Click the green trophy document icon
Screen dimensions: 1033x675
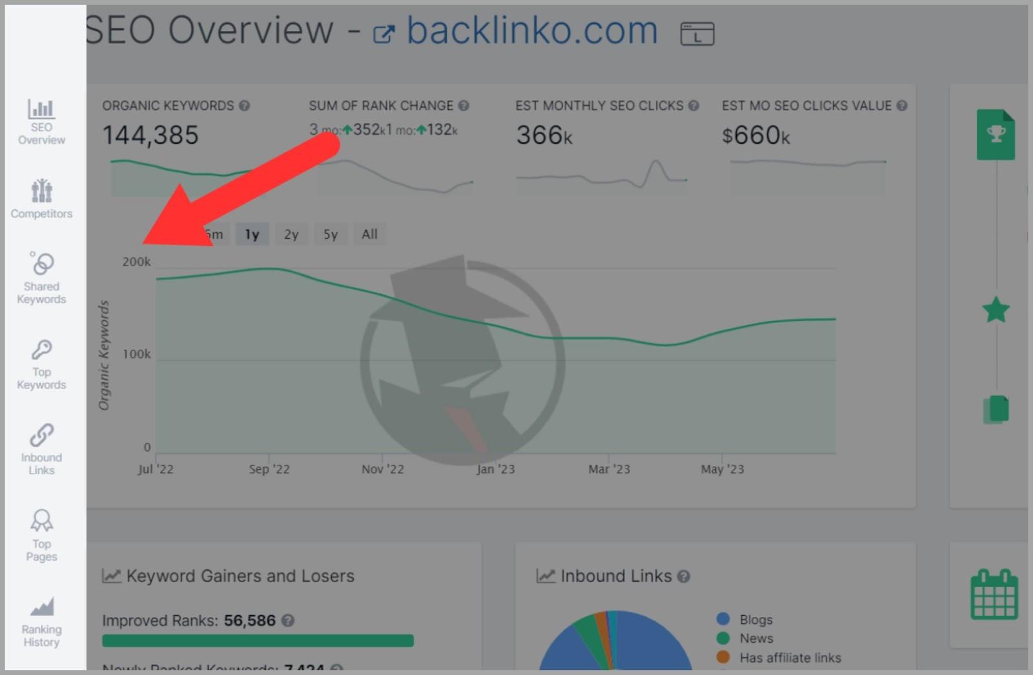point(995,135)
